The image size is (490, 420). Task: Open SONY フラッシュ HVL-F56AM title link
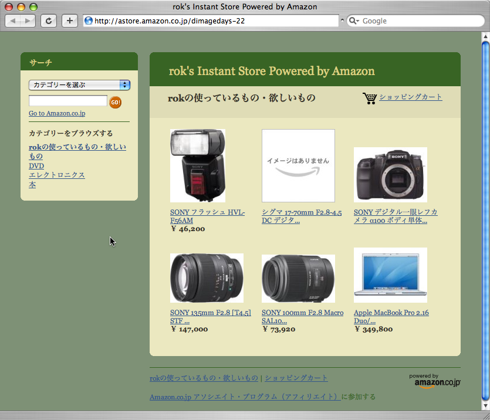[x=207, y=216]
